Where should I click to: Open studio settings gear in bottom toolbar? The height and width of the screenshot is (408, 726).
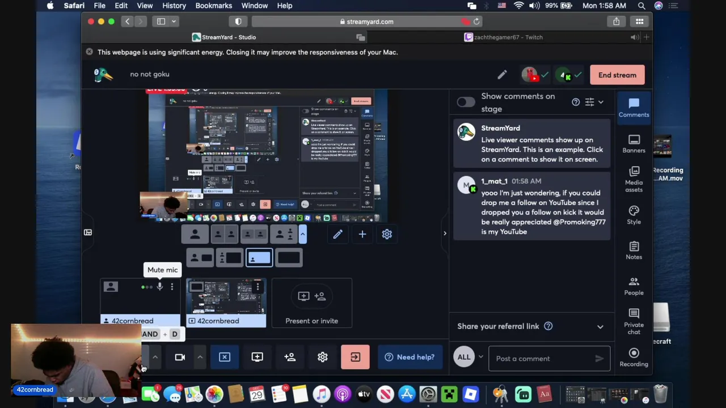[322, 357]
